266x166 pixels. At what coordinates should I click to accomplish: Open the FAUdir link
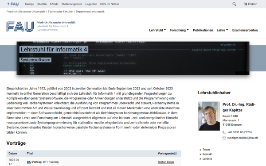click(54, 4)
